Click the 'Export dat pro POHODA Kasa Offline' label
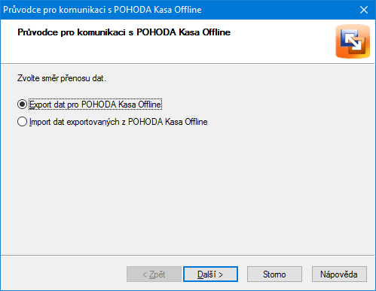 pos(96,105)
